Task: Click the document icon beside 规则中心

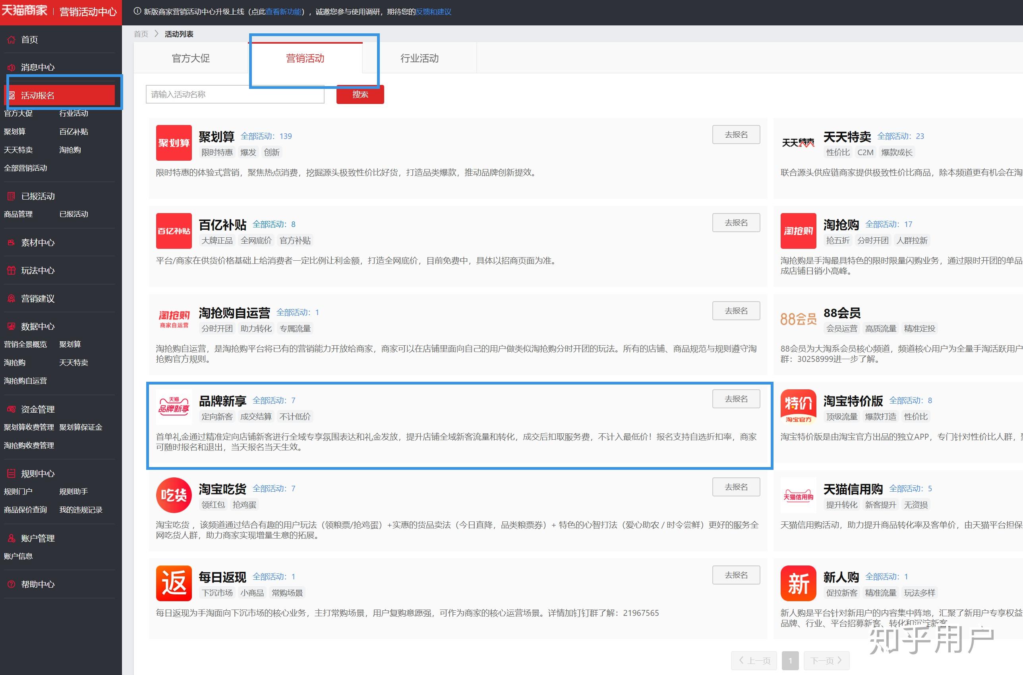Action: (x=11, y=474)
